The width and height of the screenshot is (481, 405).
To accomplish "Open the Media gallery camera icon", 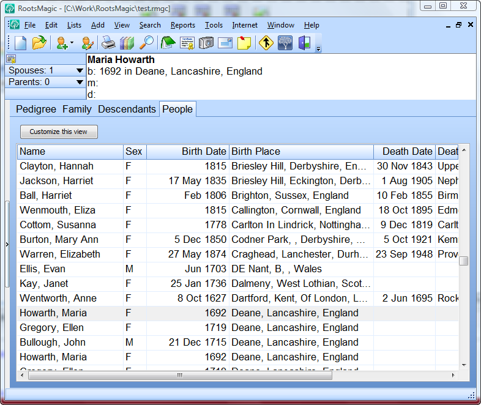I will [x=206, y=43].
